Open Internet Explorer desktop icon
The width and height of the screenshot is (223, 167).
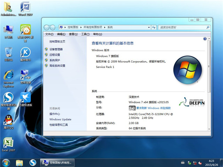pyautogui.click(x=8, y=79)
